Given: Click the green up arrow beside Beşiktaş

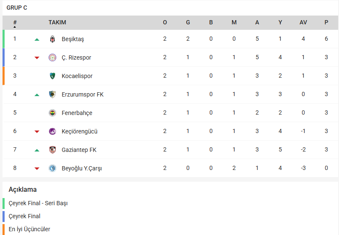Looking at the screenshot, I should coord(37,39).
